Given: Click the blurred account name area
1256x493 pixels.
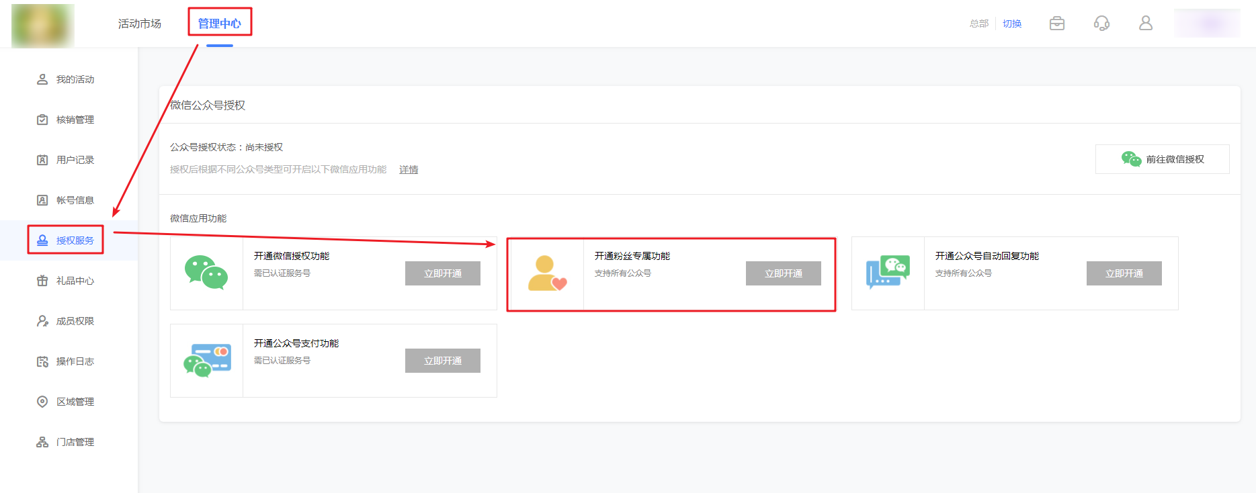Looking at the screenshot, I should coord(1207,24).
